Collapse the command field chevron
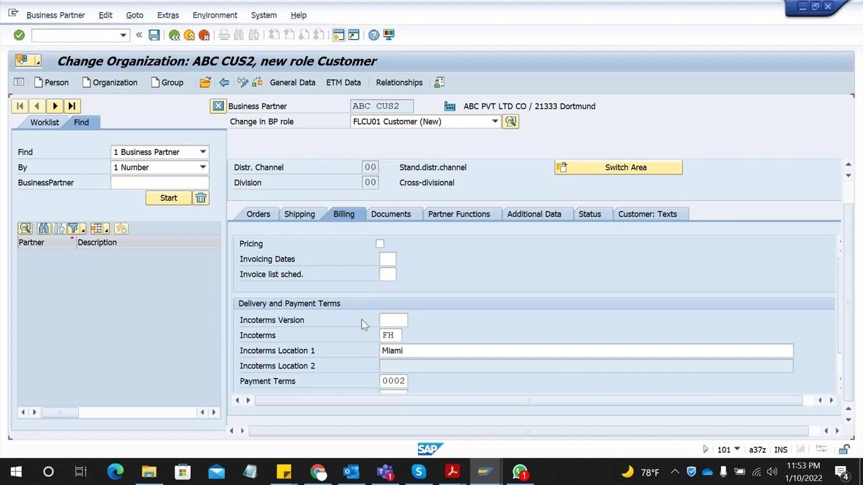The height and width of the screenshot is (485, 863). (x=139, y=35)
